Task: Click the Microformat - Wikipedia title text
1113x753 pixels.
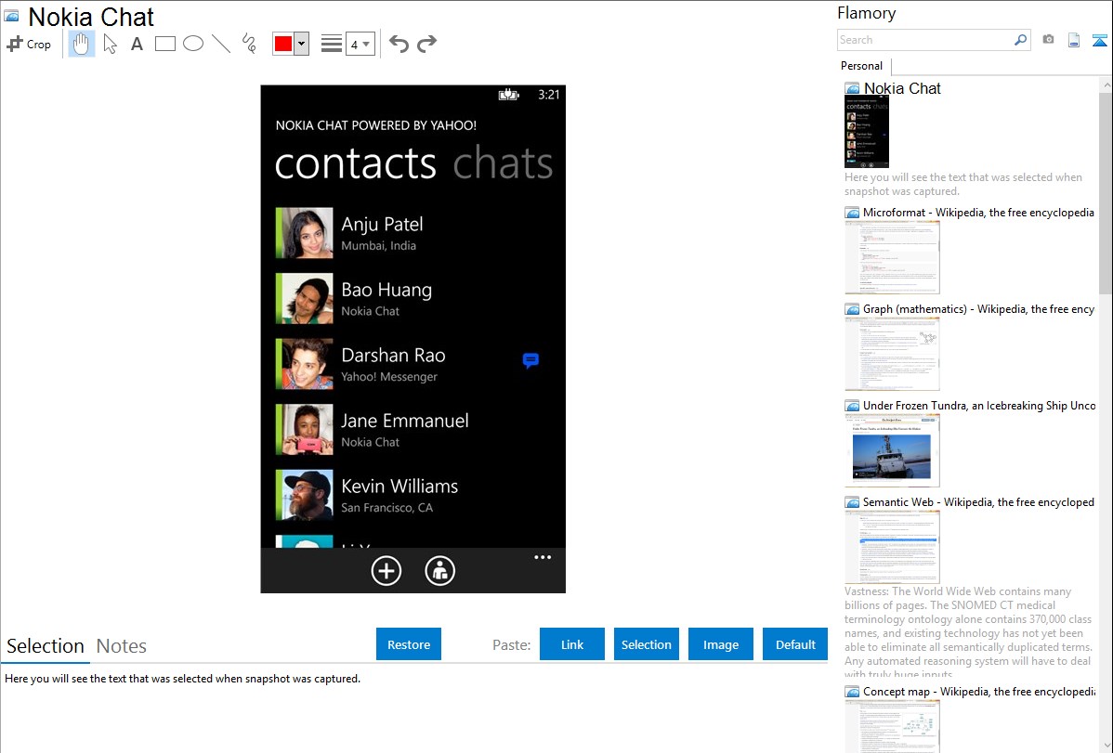Action: pyautogui.click(x=978, y=213)
